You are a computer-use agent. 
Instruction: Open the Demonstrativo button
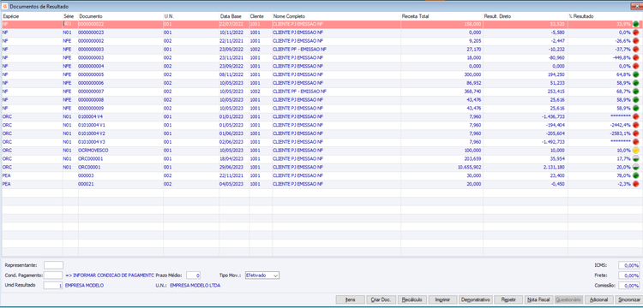click(476, 299)
